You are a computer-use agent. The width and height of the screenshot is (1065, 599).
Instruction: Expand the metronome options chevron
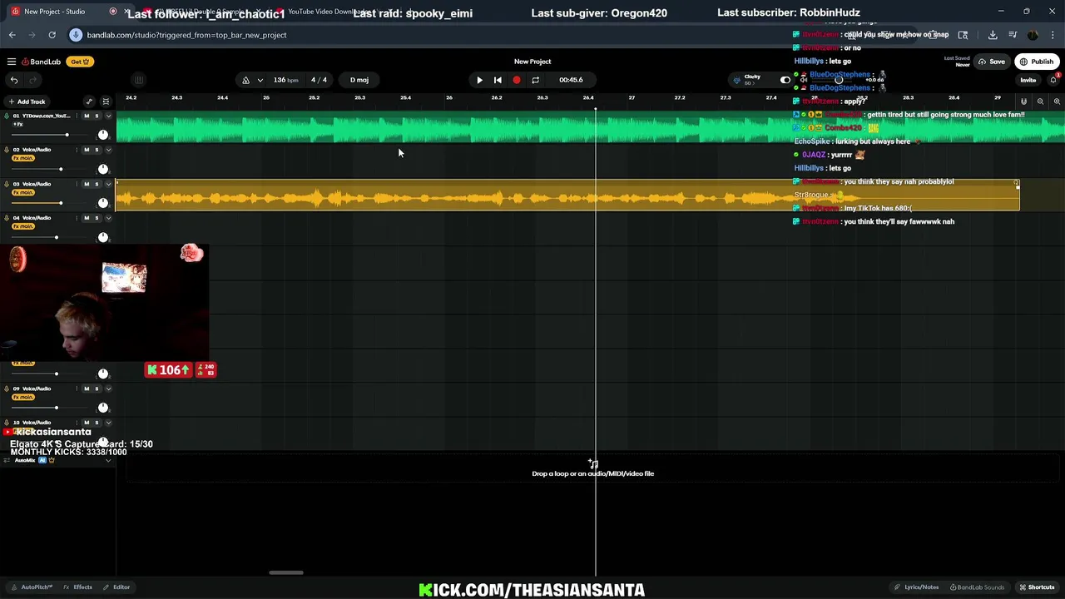pos(260,80)
